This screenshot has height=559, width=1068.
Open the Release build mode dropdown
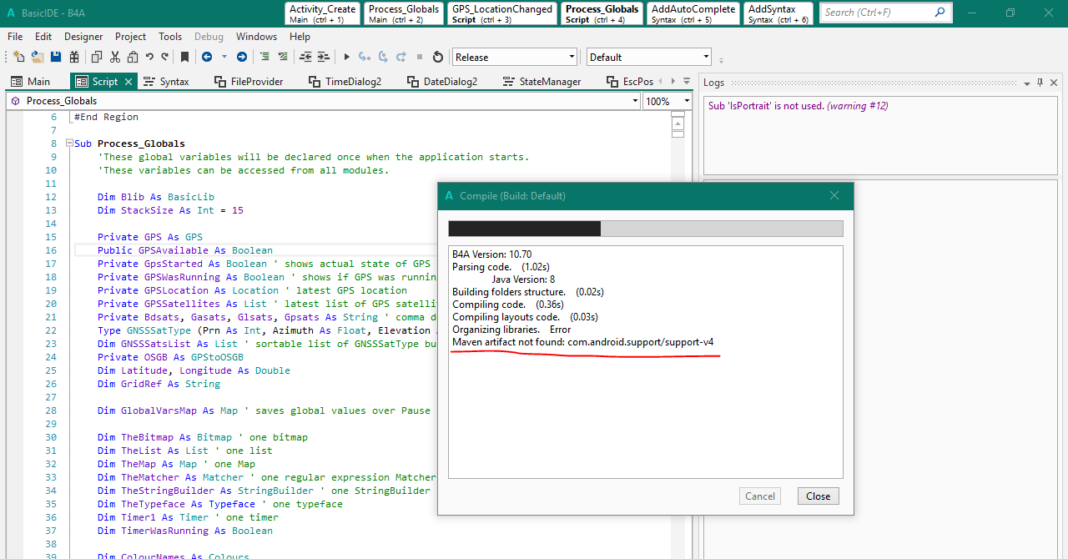tap(572, 58)
